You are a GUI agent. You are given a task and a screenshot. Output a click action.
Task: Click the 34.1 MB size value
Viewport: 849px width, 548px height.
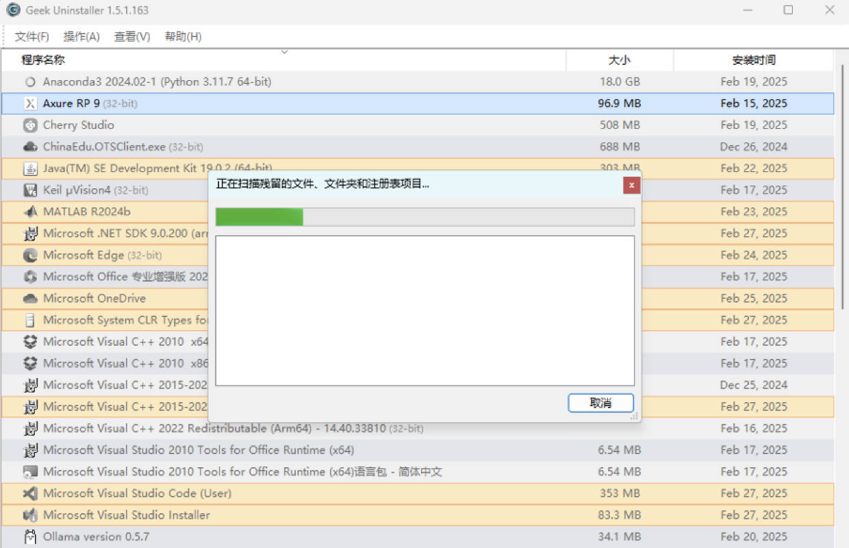click(620, 537)
